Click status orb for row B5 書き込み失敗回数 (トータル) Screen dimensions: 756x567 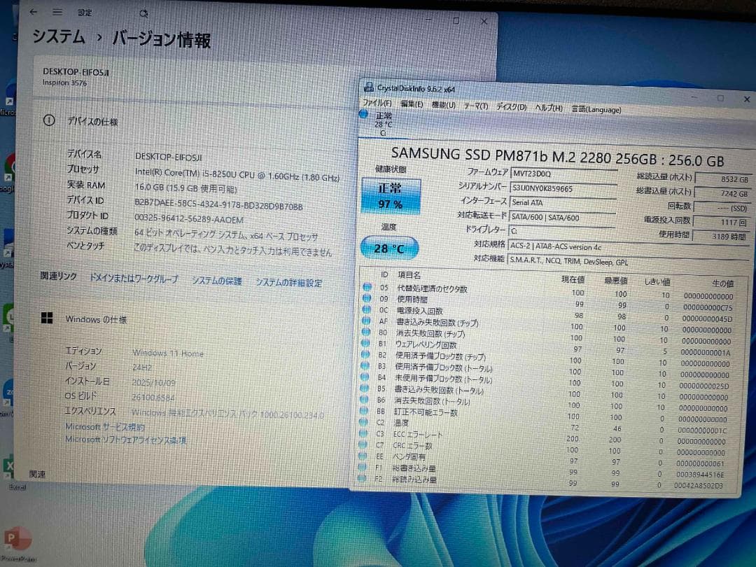pos(365,388)
